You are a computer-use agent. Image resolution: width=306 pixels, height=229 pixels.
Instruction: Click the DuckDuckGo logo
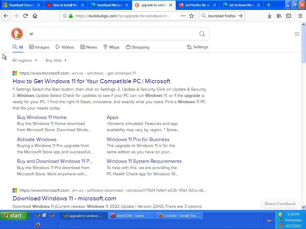(17, 34)
